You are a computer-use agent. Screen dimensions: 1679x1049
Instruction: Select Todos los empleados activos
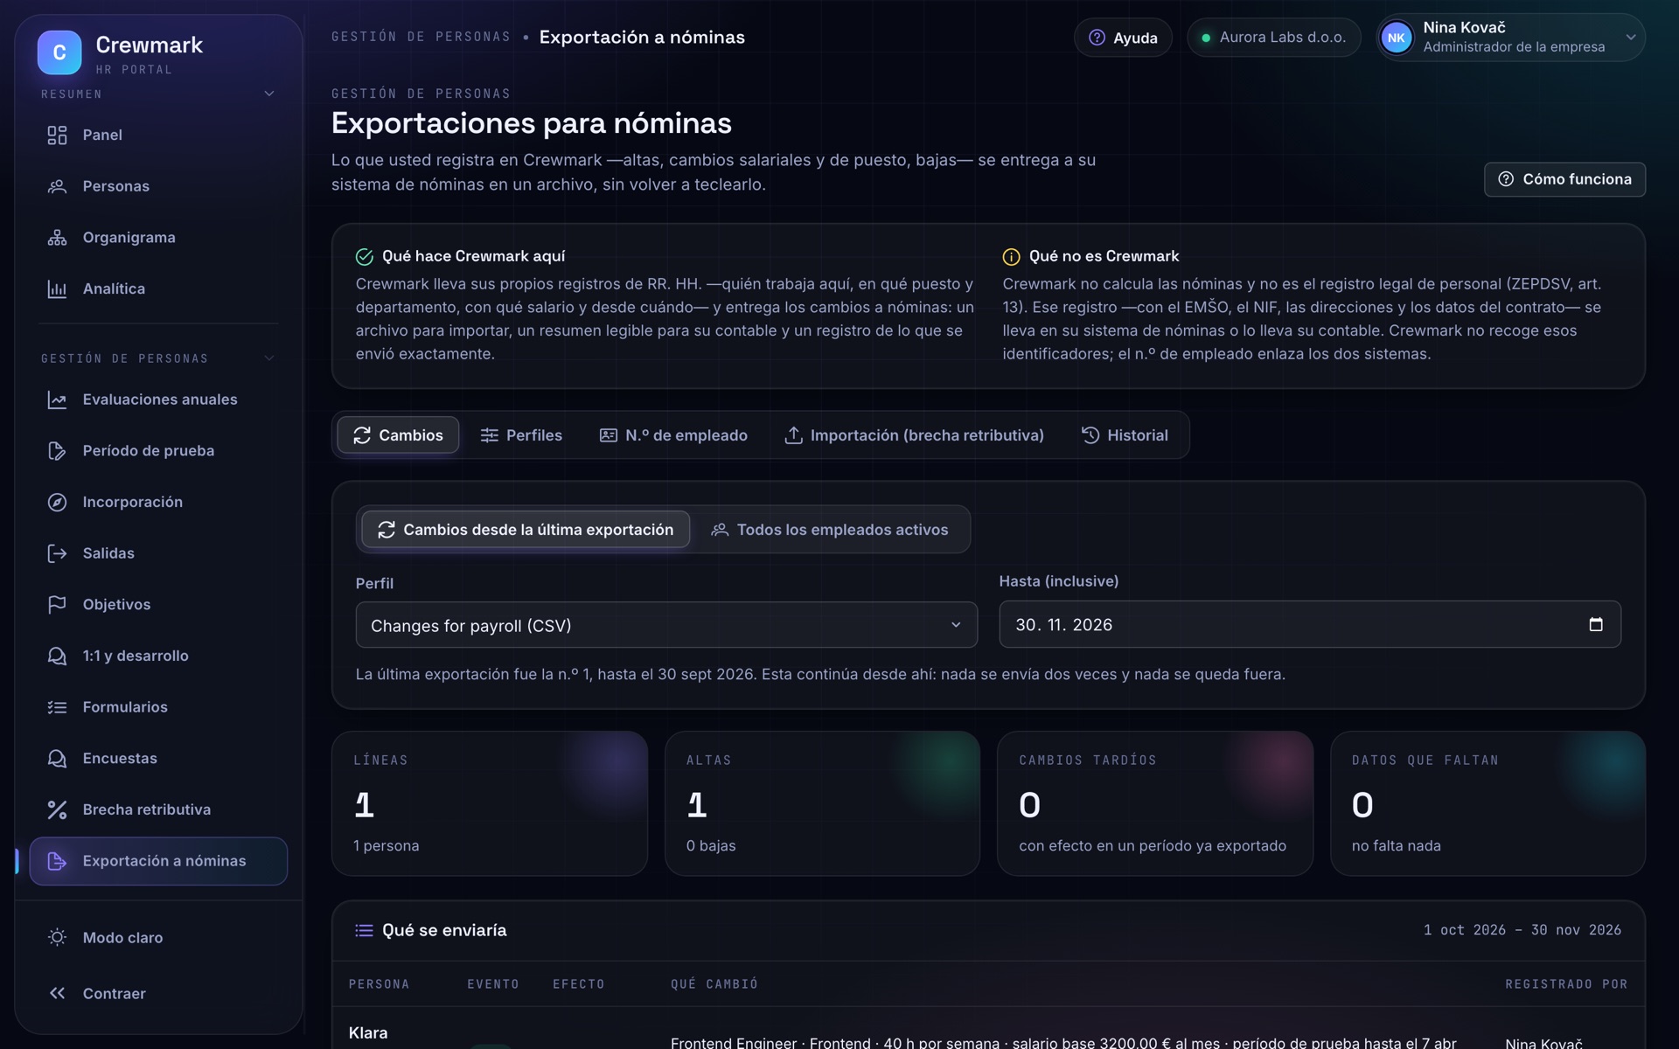click(830, 530)
